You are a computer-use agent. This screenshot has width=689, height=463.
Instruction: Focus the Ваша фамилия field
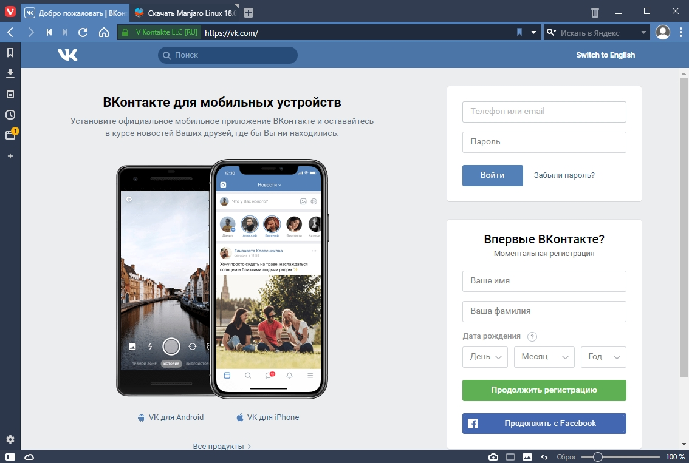click(544, 311)
